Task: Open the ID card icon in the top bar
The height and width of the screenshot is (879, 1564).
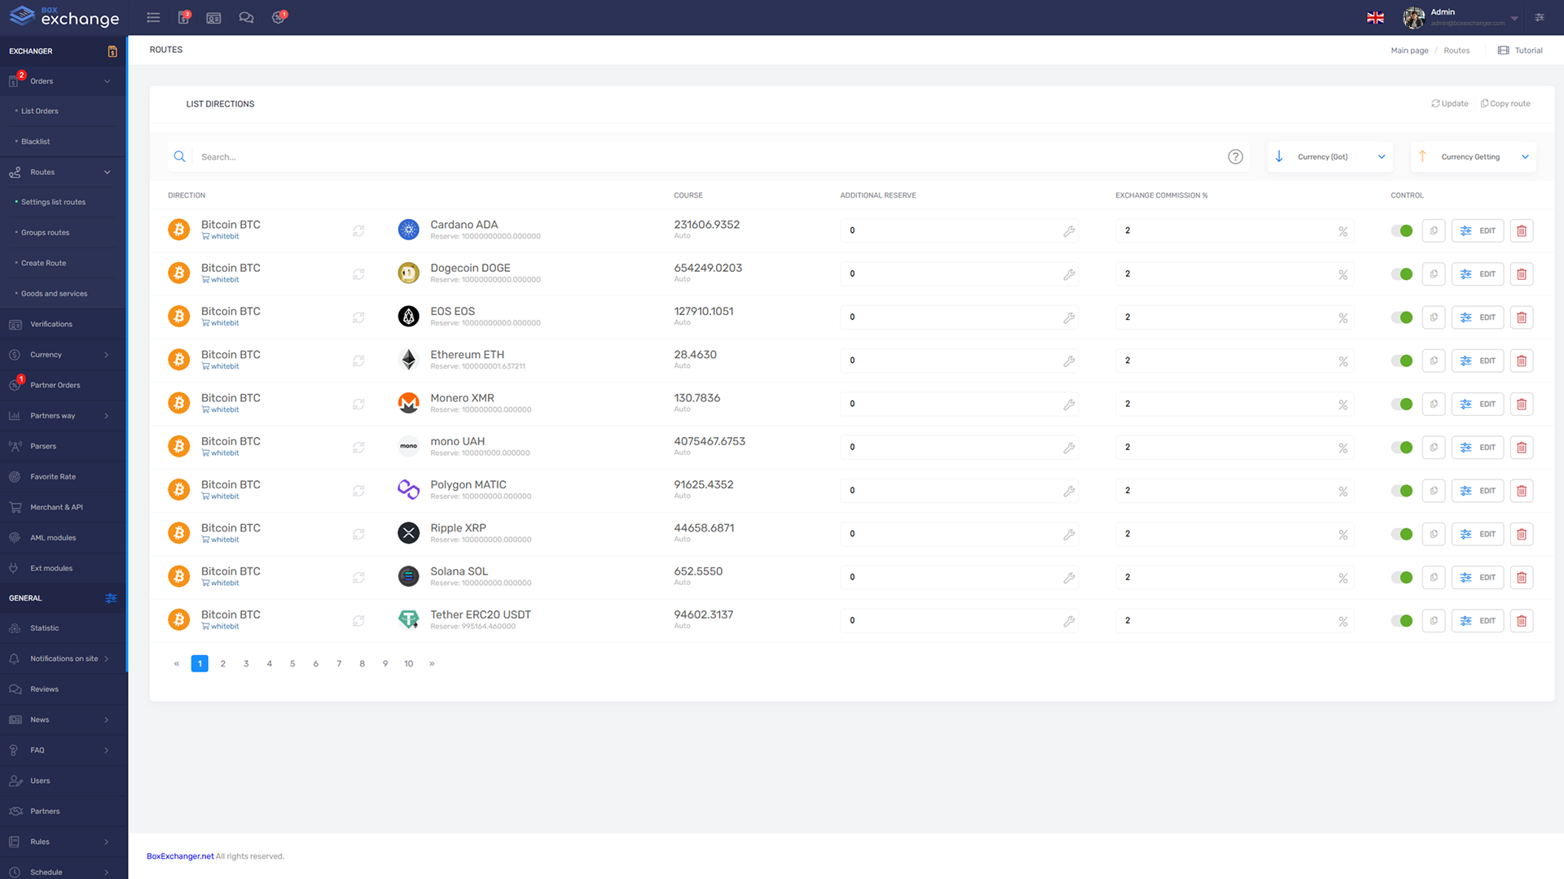Action: tap(213, 17)
